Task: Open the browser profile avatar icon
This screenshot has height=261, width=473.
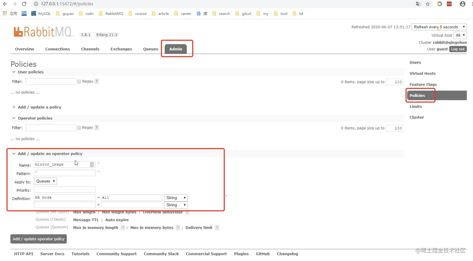Action: point(463,4)
